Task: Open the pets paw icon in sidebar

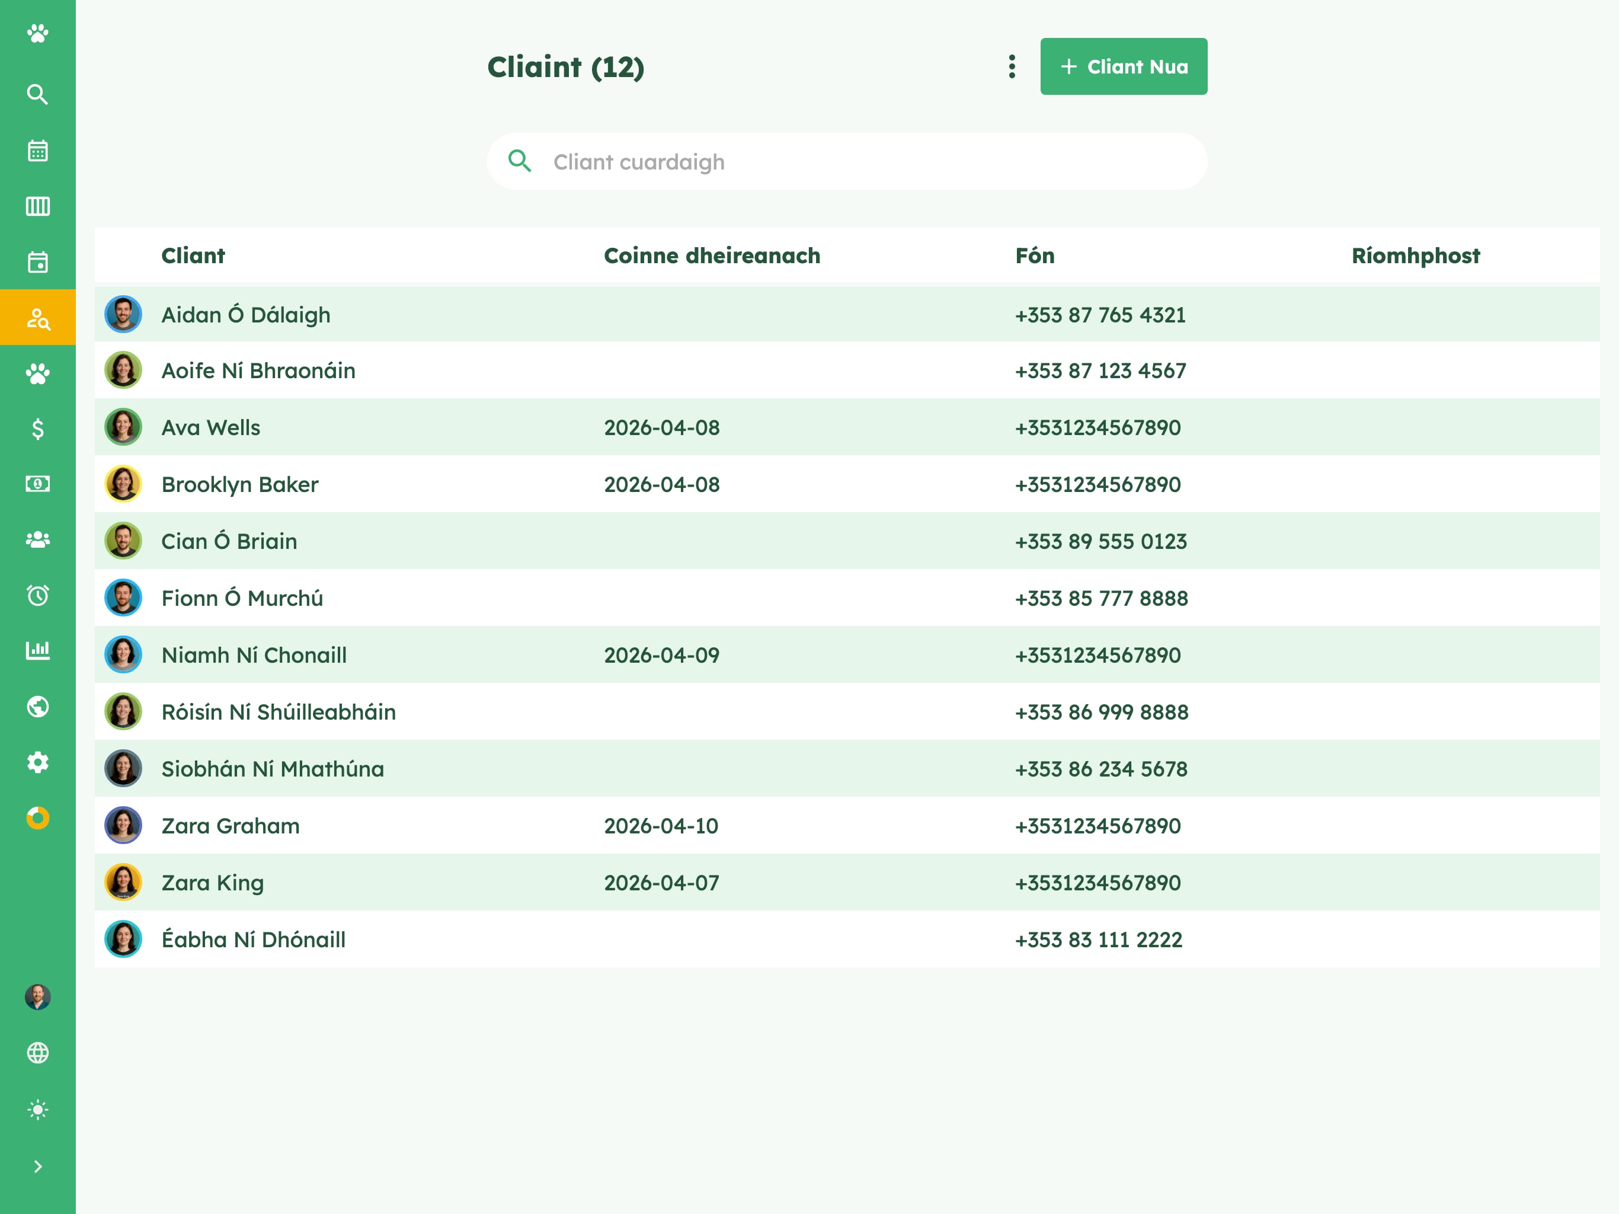Action: (x=37, y=373)
